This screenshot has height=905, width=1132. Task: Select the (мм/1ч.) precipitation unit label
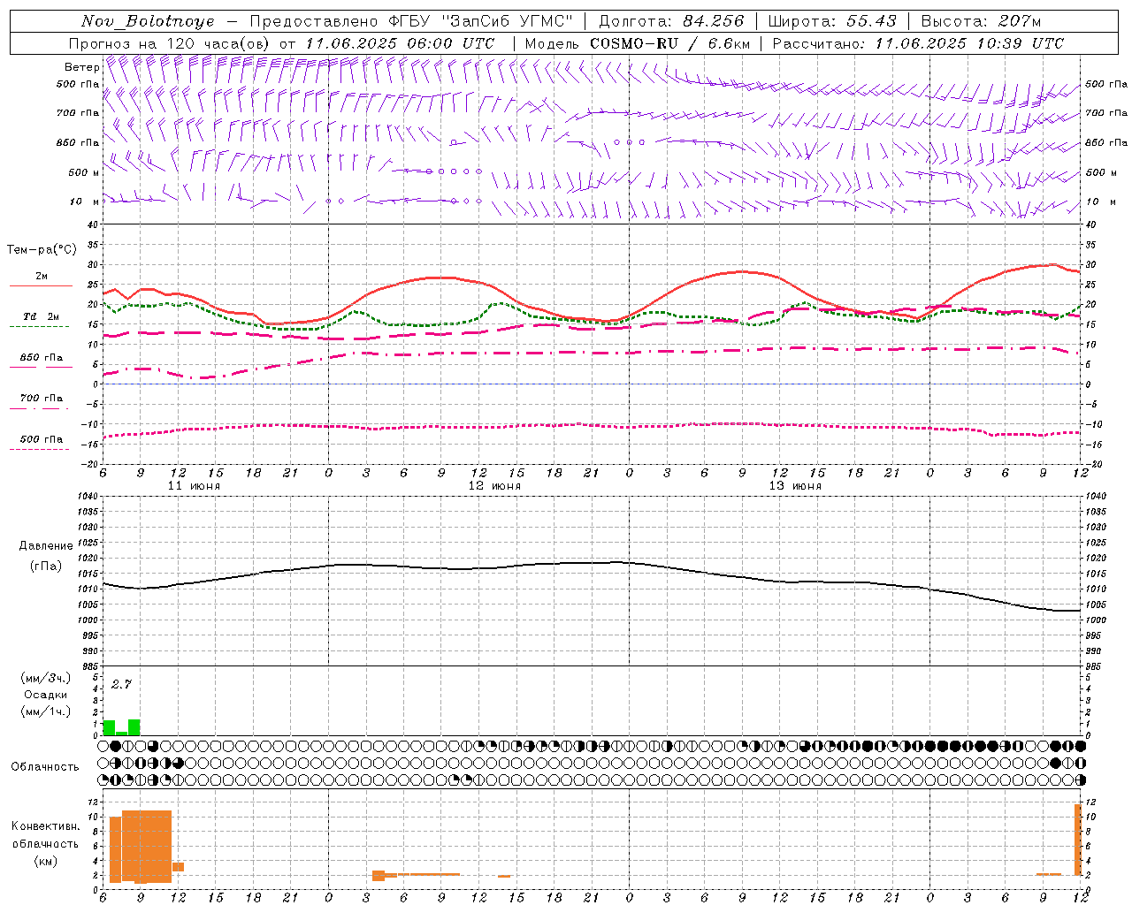[x=45, y=711]
